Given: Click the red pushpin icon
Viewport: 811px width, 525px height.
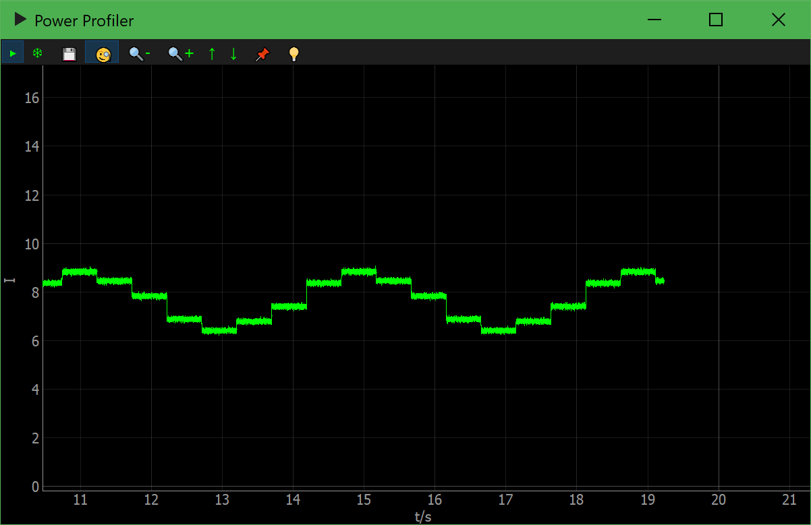Looking at the screenshot, I should 262,55.
